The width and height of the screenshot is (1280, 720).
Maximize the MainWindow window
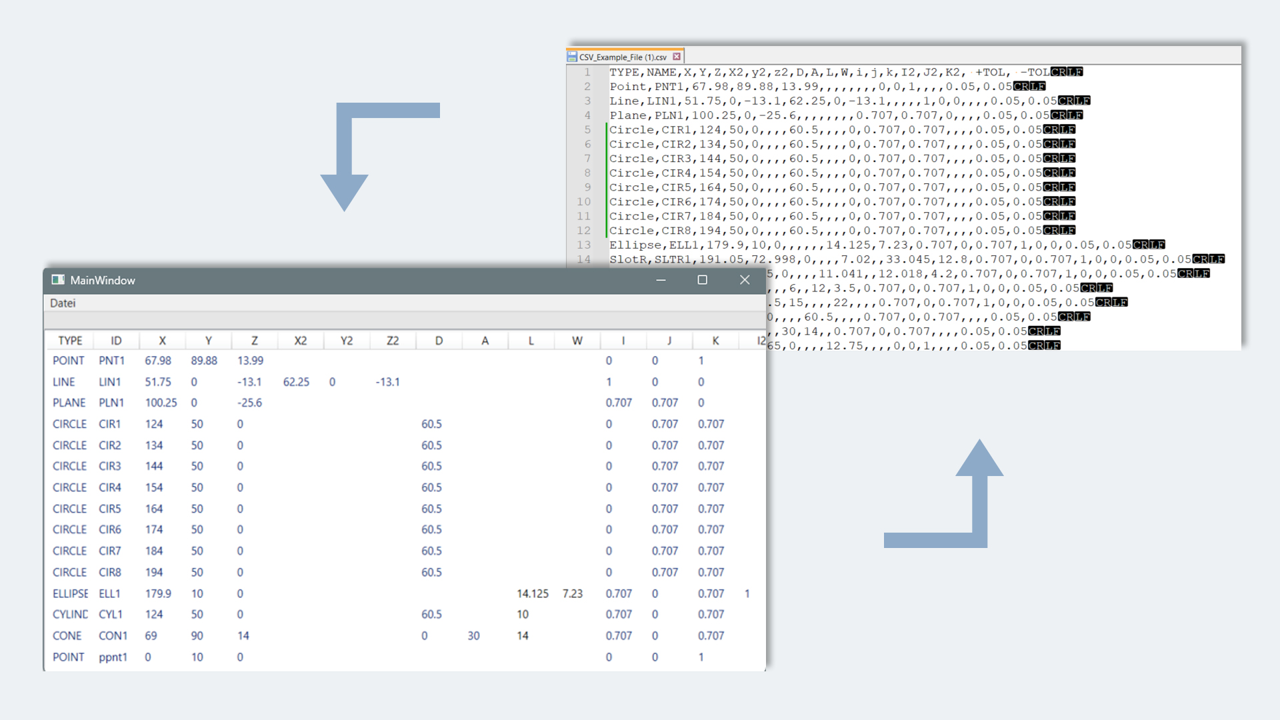coord(703,281)
